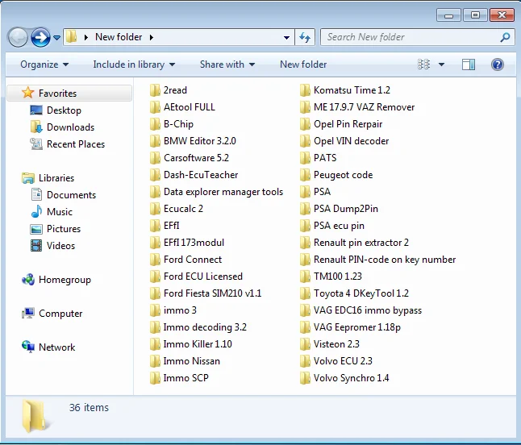Select ME 17.9.7 VAZ Remover folder icon

coord(305,107)
